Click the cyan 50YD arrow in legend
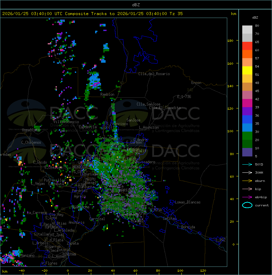The height and width of the screenshot is (275, 272). (247, 165)
